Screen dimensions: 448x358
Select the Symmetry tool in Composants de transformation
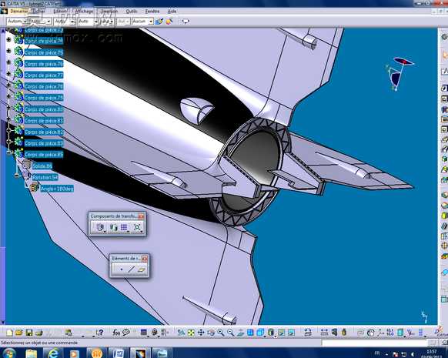[113, 227]
